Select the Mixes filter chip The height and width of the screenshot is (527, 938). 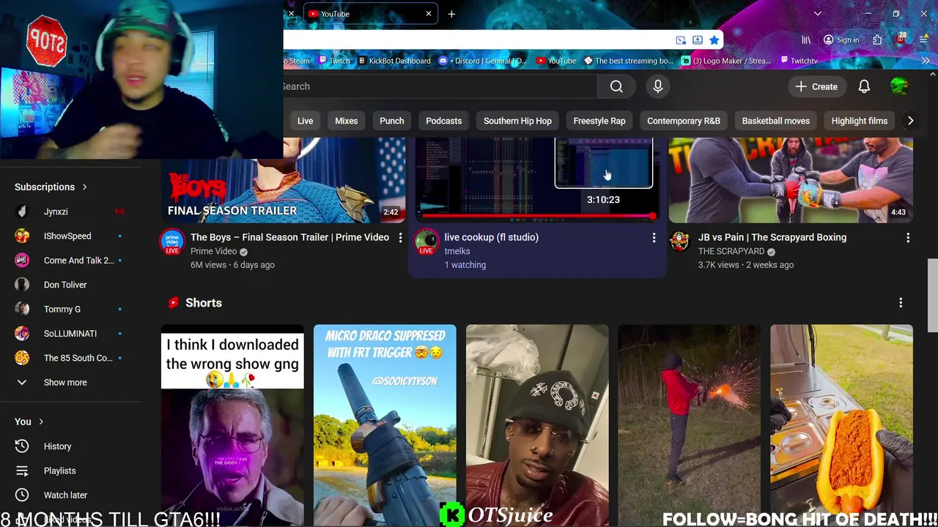click(x=347, y=121)
